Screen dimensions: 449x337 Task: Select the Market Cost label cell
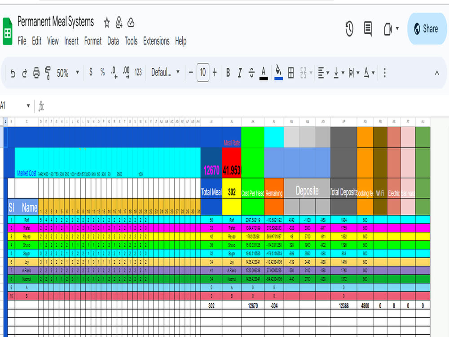[x=26, y=163]
